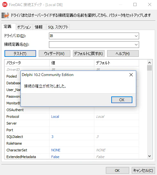
Task: Click the デフォルト column header
Action: (x=116, y=63)
